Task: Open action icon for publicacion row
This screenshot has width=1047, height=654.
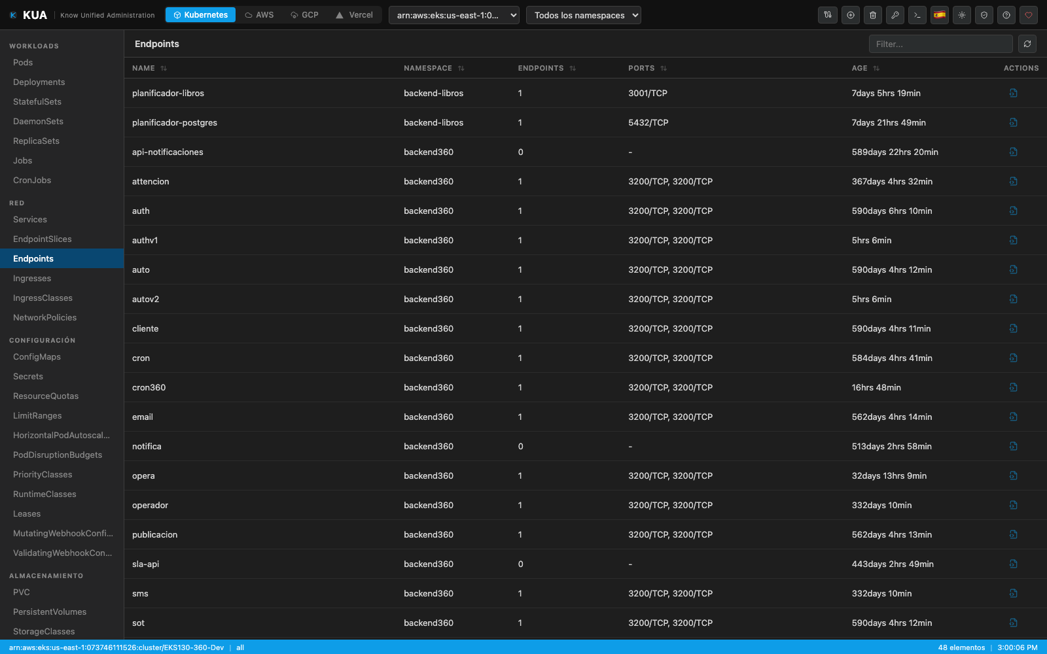Action: pyautogui.click(x=1013, y=534)
